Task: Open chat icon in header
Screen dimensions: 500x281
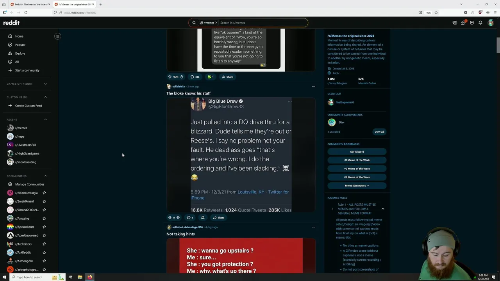Action: 463,23
